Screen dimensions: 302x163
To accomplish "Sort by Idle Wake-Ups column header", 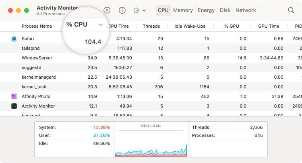I will click(190, 26).
